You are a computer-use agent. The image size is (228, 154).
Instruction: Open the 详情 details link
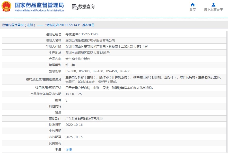(68, 149)
